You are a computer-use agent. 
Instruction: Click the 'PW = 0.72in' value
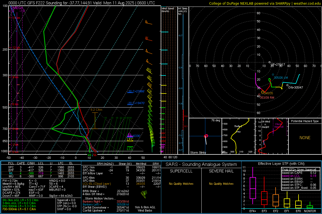coord(10,181)
